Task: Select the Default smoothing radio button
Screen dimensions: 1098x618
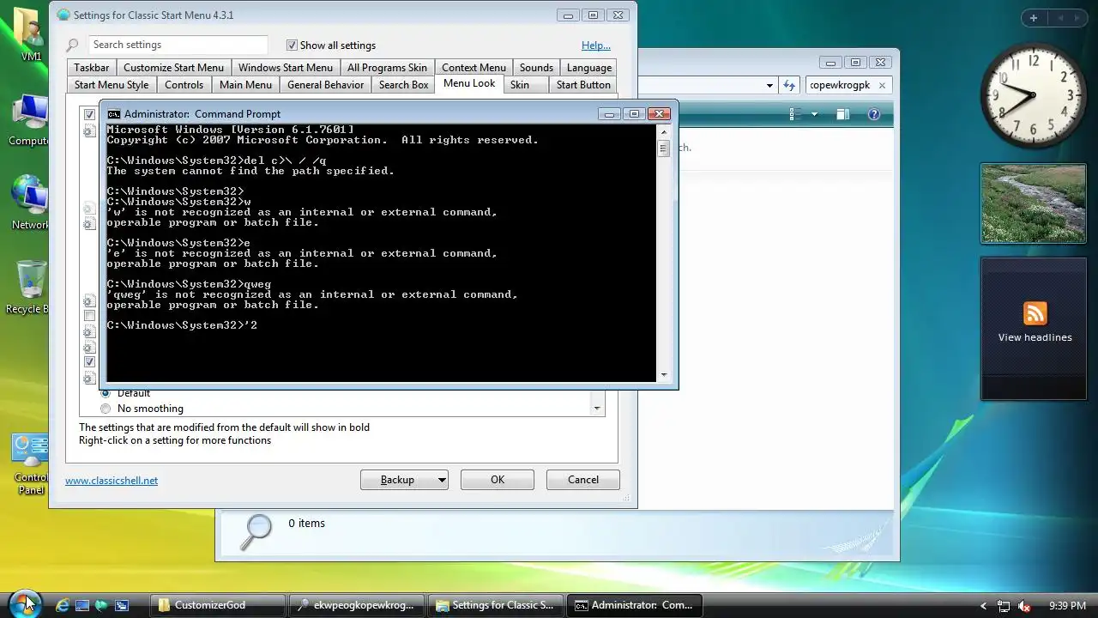Action: tap(106, 393)
